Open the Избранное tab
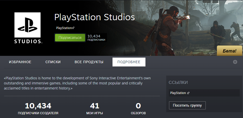The height and width of the screenshot is (118, 243). point(20,62)
